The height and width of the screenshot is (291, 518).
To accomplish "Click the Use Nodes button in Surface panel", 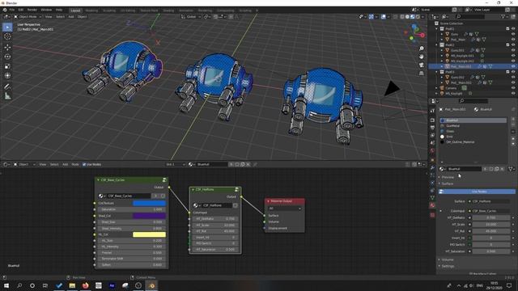I will (x=477, y=192).
